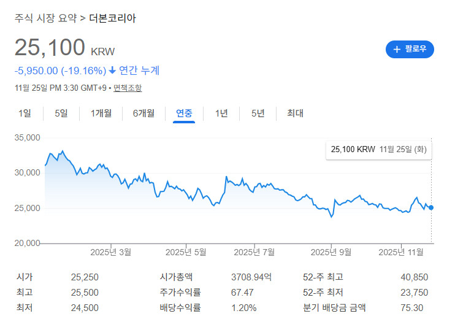455x319 pixels.
Task: Switch to the 6개월 tab
Action: 143,113
